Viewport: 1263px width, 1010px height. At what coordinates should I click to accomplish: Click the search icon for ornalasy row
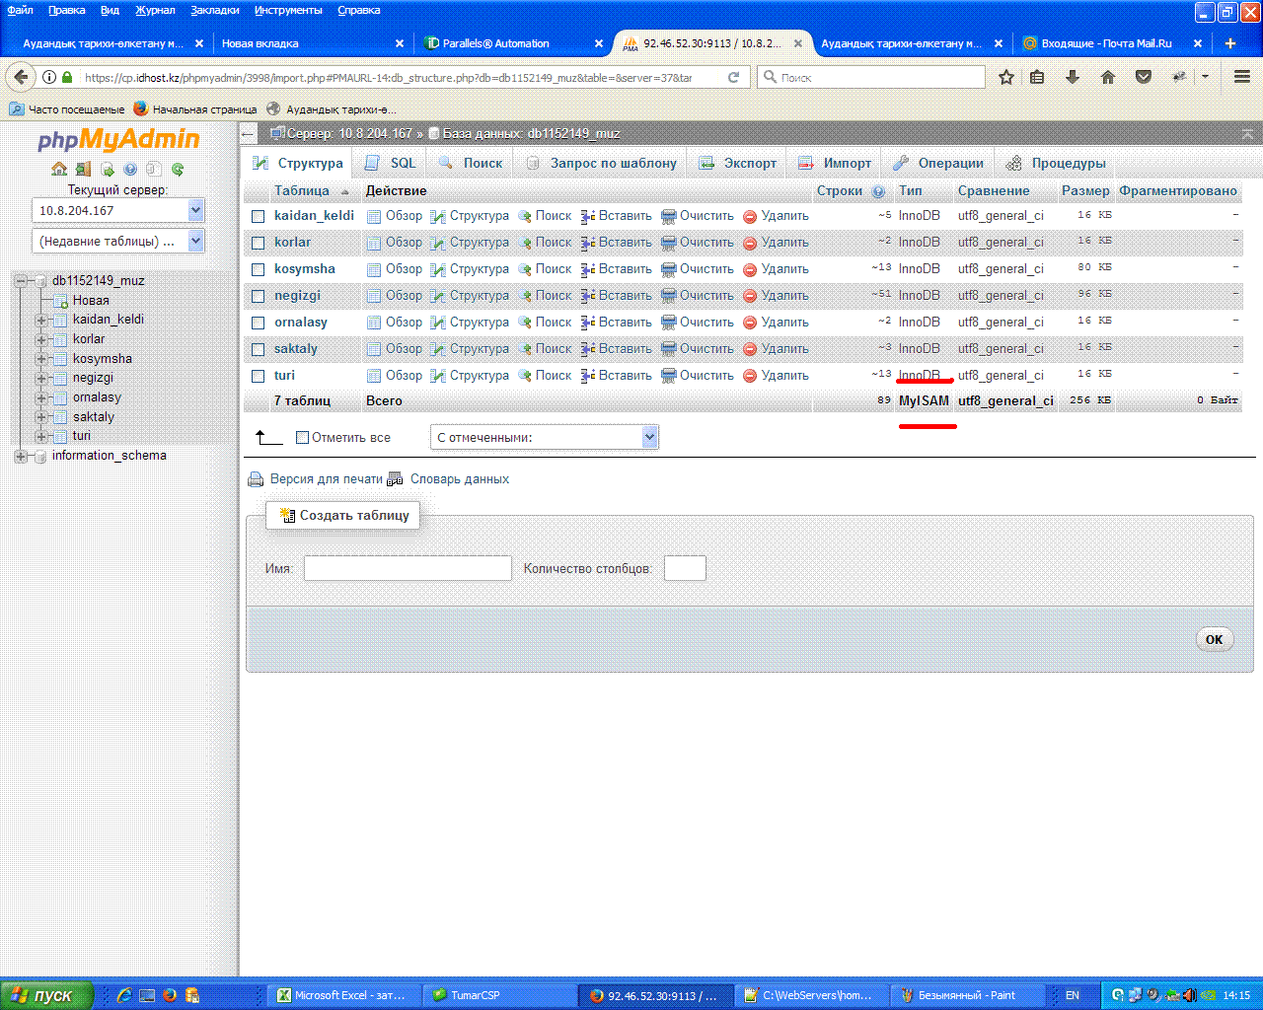pyautogui.click(x=525, y=323)
